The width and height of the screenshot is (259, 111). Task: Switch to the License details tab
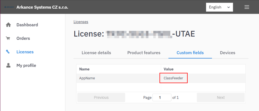[96, 53]
